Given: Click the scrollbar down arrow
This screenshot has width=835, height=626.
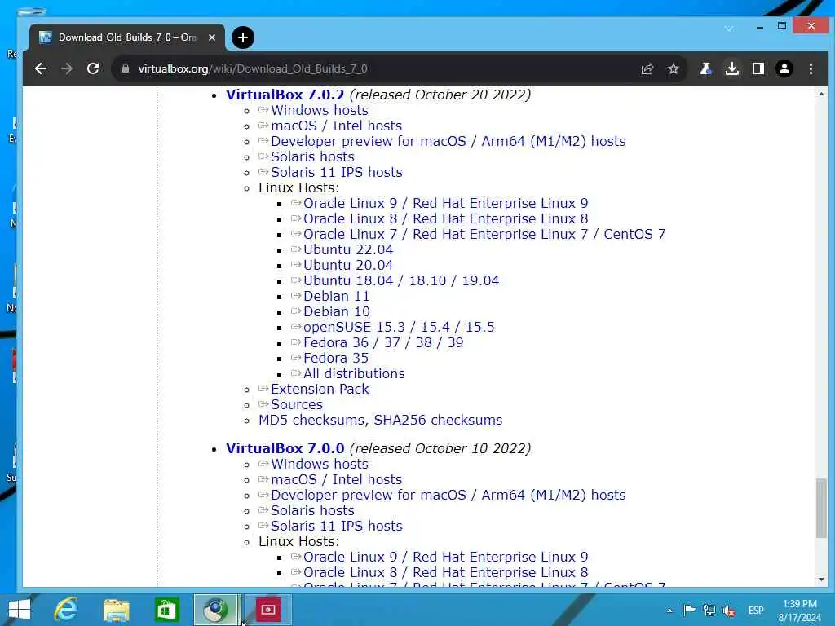Looking at the screenshot, I should (x=821, y=580).
